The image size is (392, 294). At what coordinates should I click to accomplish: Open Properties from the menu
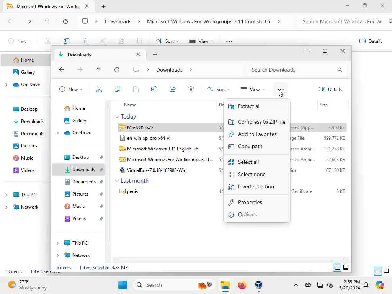pyautogui.click(x=257, y=202)
